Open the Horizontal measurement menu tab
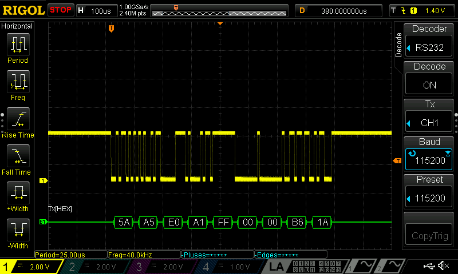Screen dimensions: 458x274 tap(17, 26)
